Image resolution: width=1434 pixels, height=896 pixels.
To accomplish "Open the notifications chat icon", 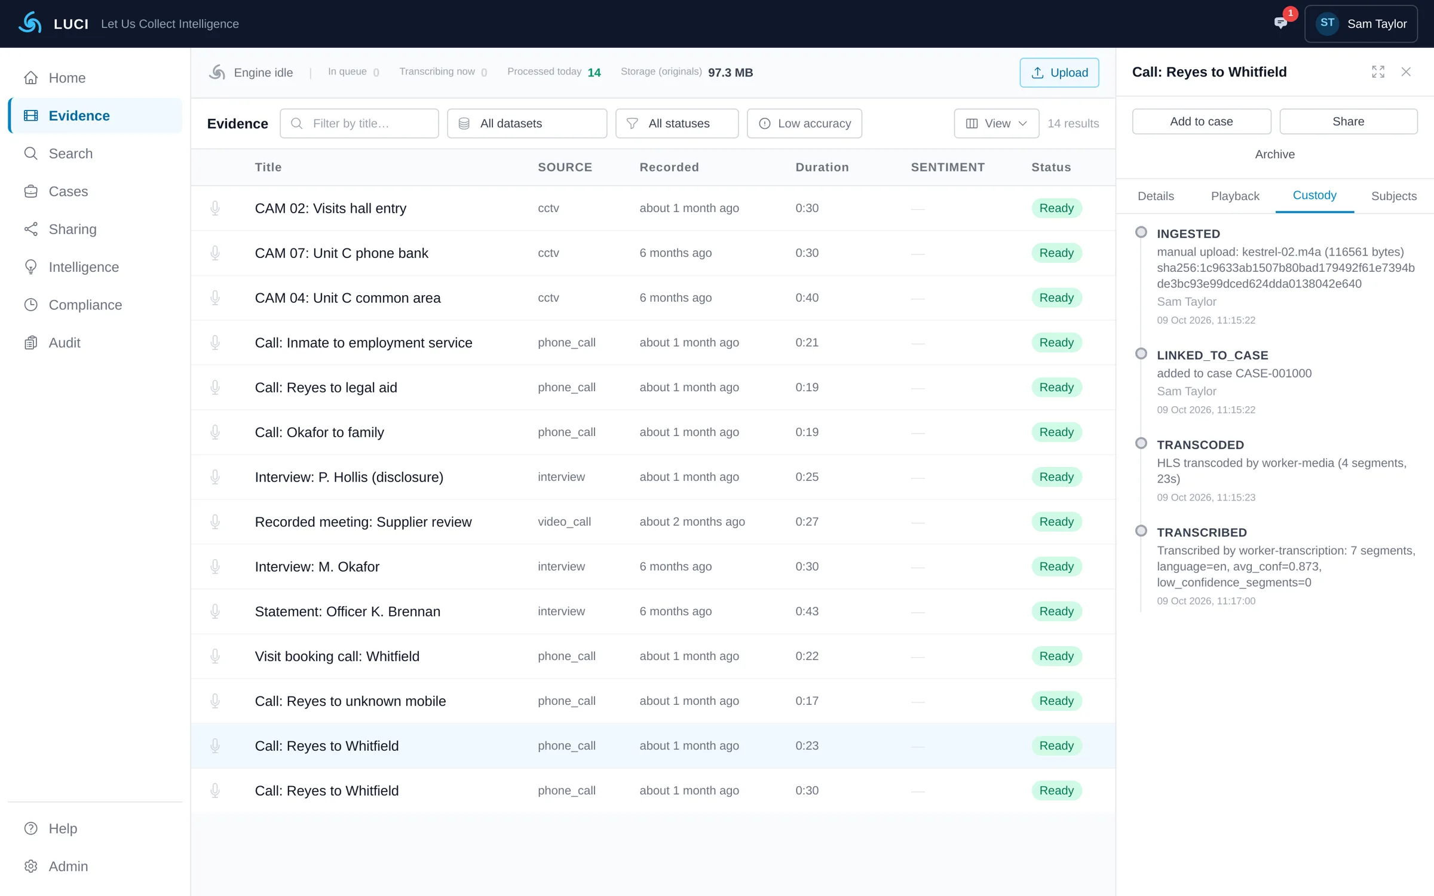I will click(x=1280, y=23).
